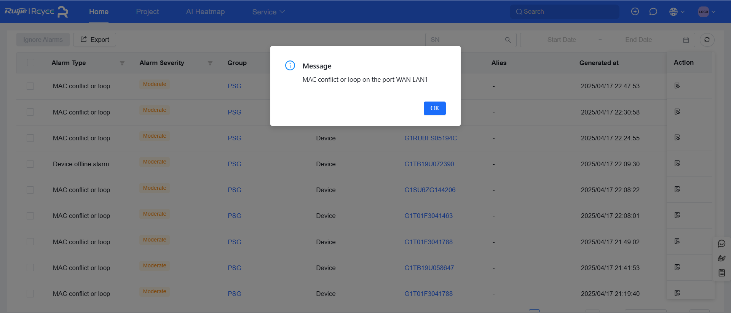Click the Start Date input field
The image size is (731, 313).
[x=561, y=40]
